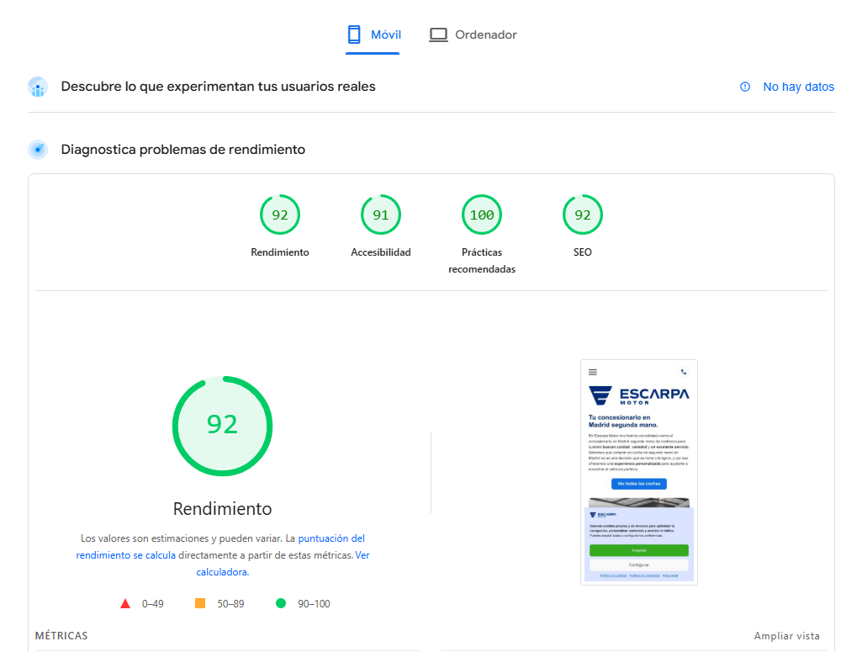Jump to the Accesibilidad score 91 gauge
This screenshot has height=652, width=841.
coord(381,215)
